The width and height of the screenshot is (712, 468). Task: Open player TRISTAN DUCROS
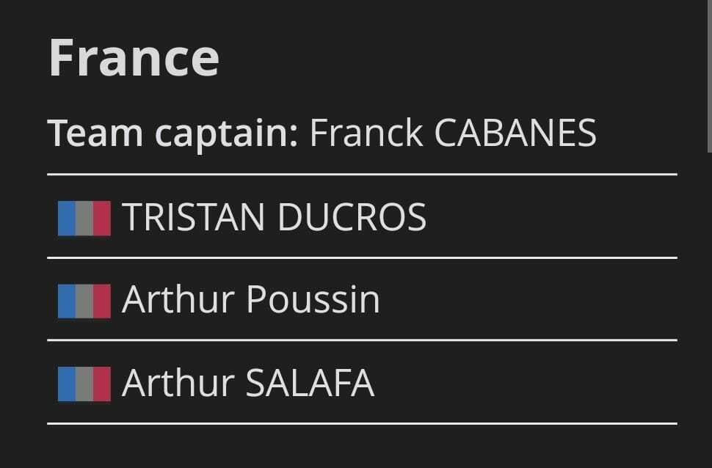274,218
